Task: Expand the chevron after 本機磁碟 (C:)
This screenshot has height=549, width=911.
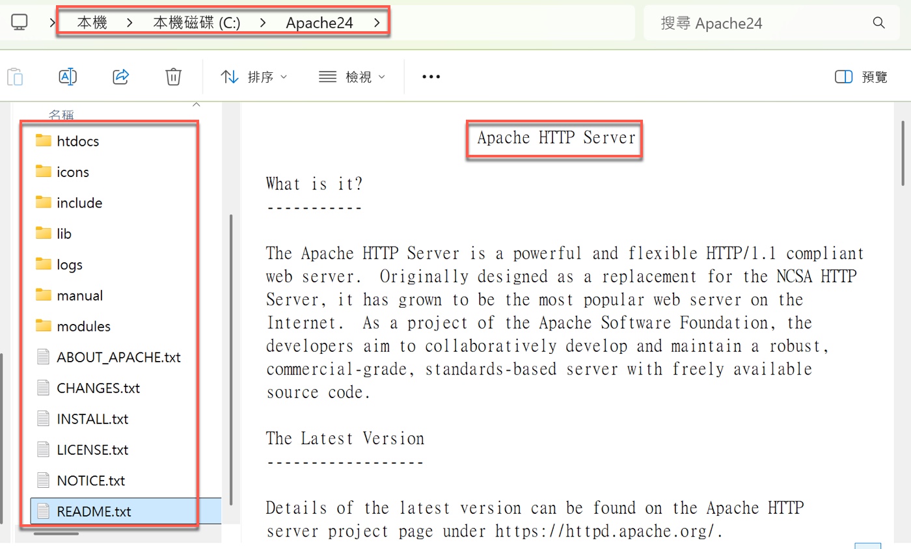Action: click(x=263, y=23)
